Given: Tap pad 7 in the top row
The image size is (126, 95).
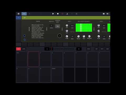Looking at the screenshot, I should pyautogui.click(x=104, y=59).
